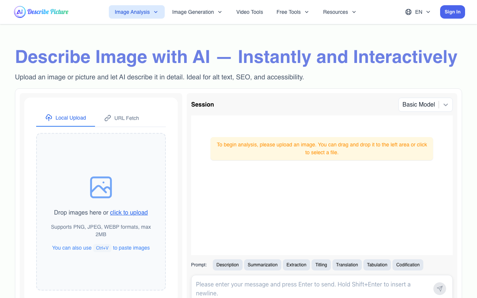477x298 pixels.
Task: Open the Image Analysis dropdown menu
Action: pyautogui.click(x=136, y=12)
